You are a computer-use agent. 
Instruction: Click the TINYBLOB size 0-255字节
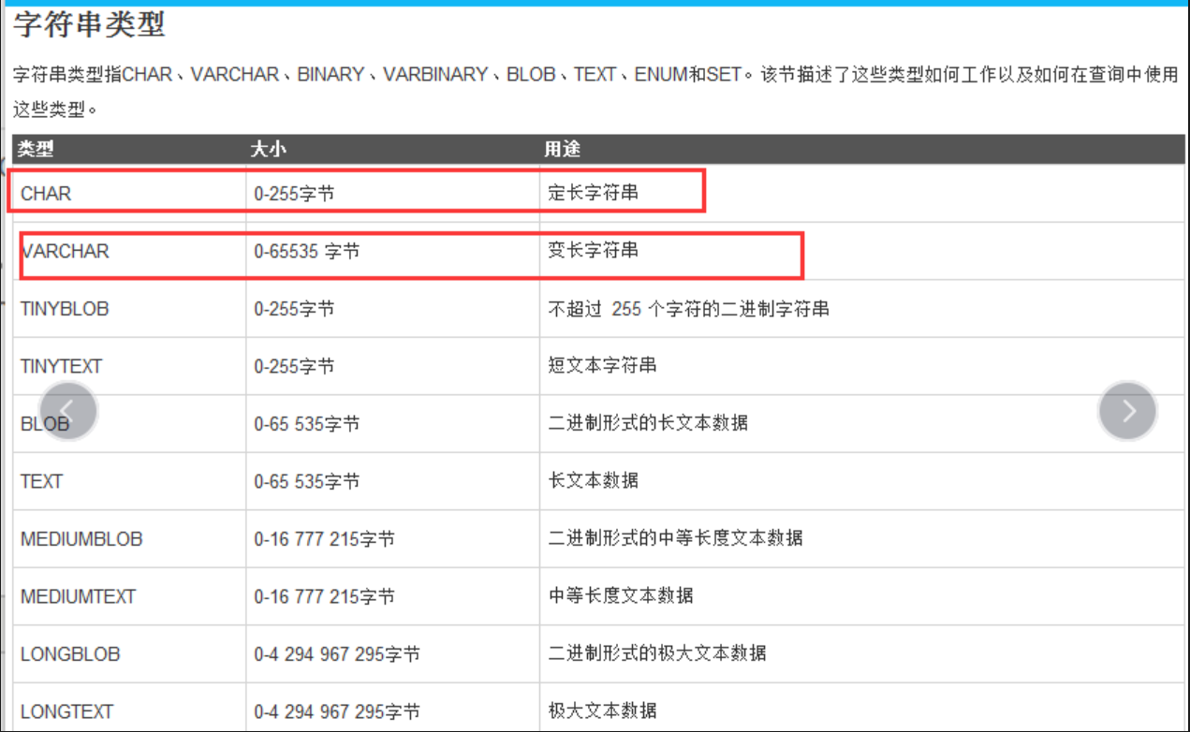pyautogui.click(x=393, y=308)
